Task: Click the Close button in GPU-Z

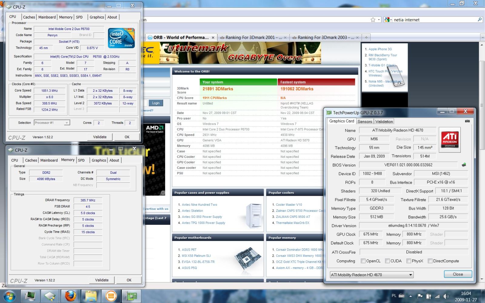Action: 458,274
